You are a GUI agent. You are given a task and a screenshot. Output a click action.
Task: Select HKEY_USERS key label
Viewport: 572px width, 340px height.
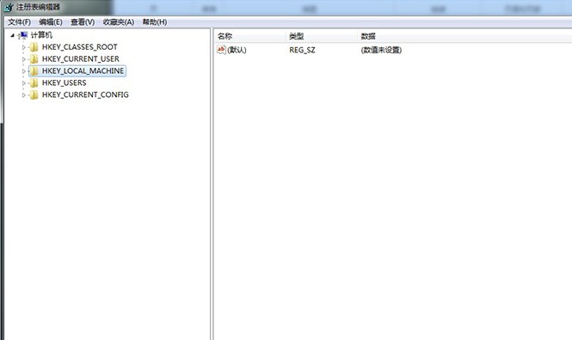(x=65, y=83)
